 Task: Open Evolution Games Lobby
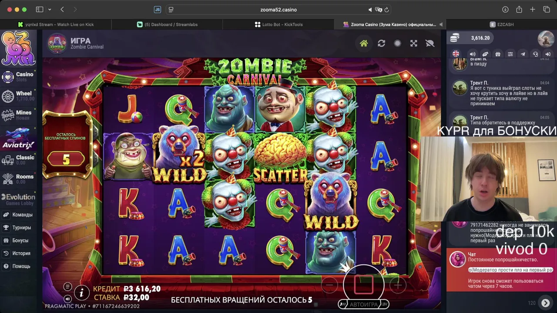point(18,200)
